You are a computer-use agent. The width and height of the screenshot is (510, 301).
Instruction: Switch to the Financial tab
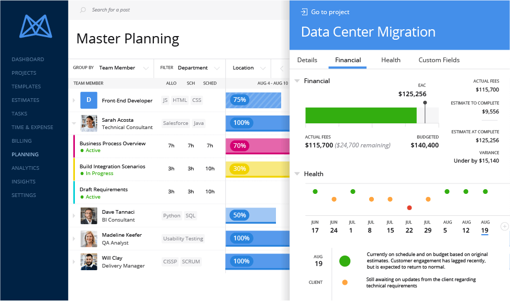(348, 60)
